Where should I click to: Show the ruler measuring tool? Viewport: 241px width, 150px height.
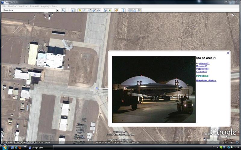[123, 10]
